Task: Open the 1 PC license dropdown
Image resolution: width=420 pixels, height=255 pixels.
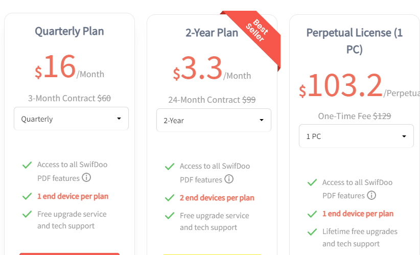Action: pos(356,136)
